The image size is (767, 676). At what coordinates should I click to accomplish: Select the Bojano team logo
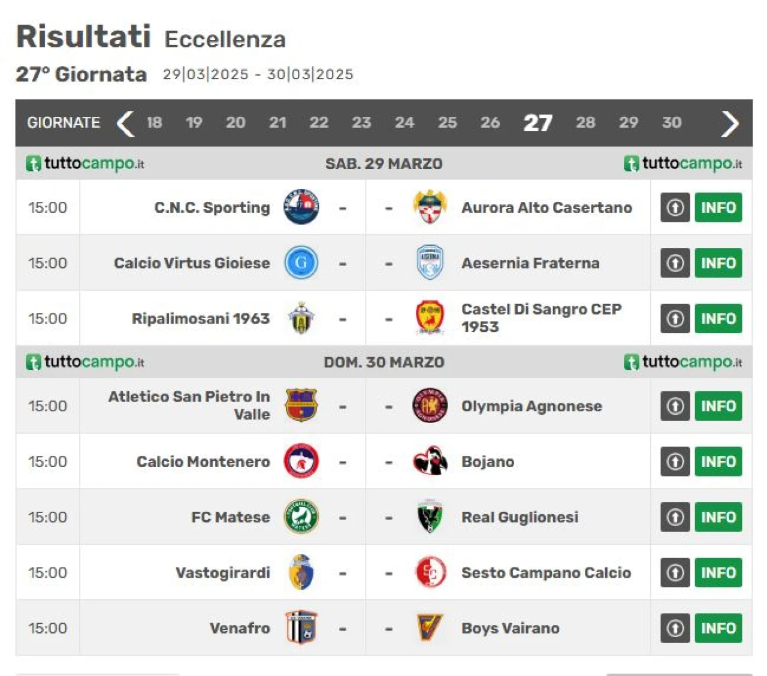click(430, 461)
